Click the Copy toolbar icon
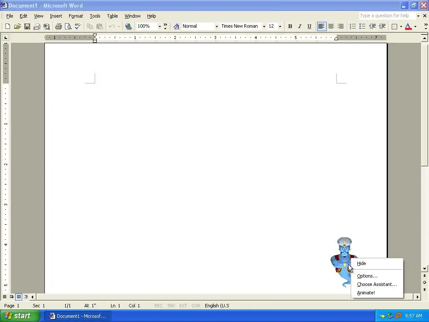 point(90,26)
